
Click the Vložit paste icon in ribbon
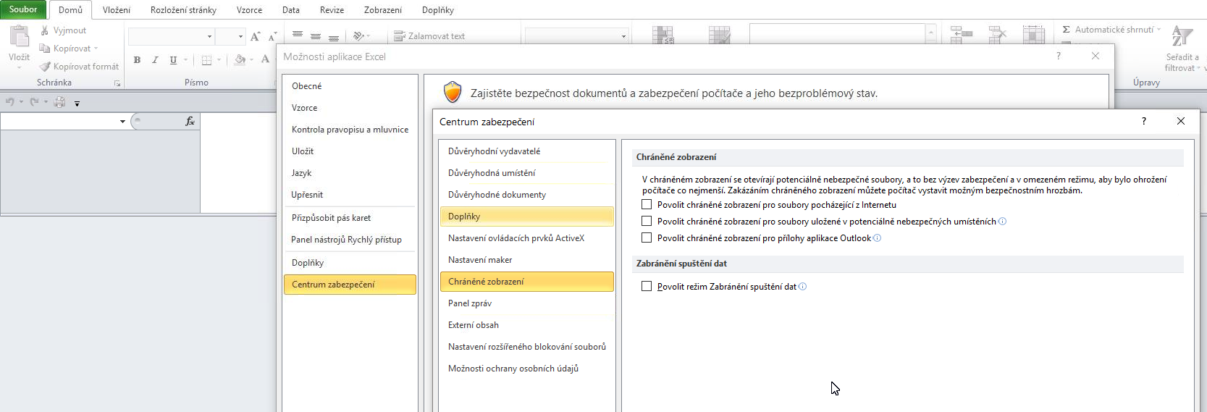pos(19,36)
